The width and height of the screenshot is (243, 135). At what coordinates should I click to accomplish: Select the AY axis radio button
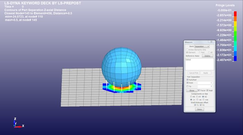click(197, 97)
